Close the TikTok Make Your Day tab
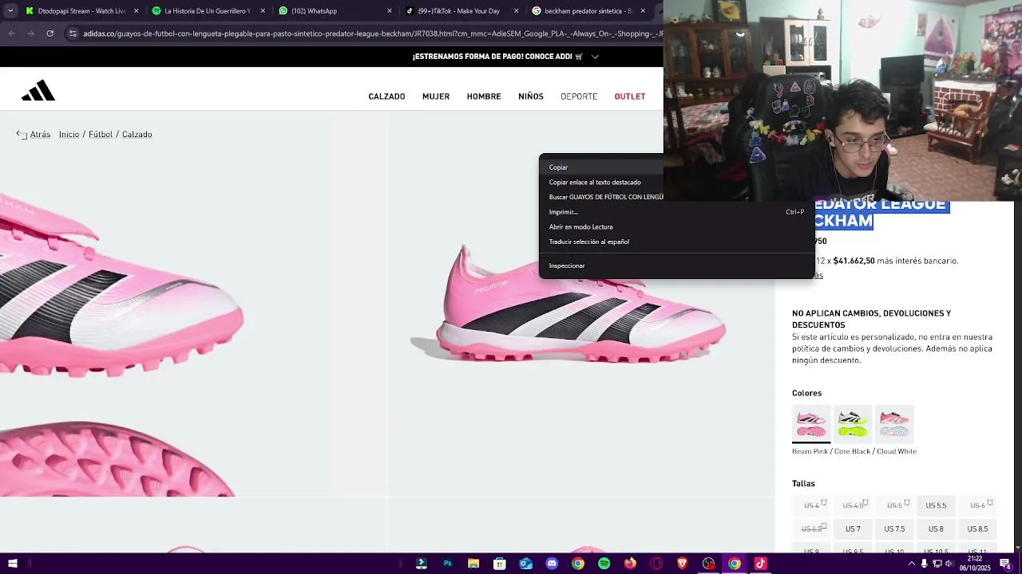This screenshot has width=1022, height=574. click(517, 11)
